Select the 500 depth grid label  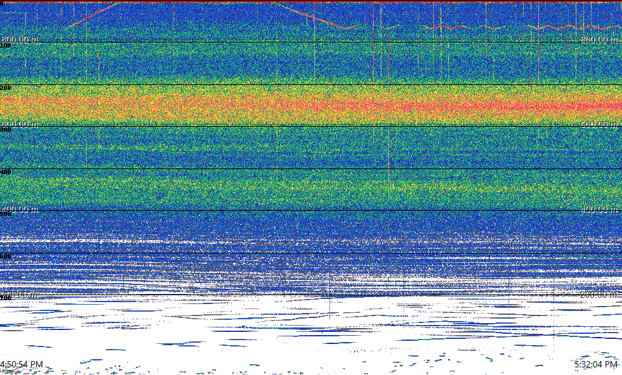point(6,214)
